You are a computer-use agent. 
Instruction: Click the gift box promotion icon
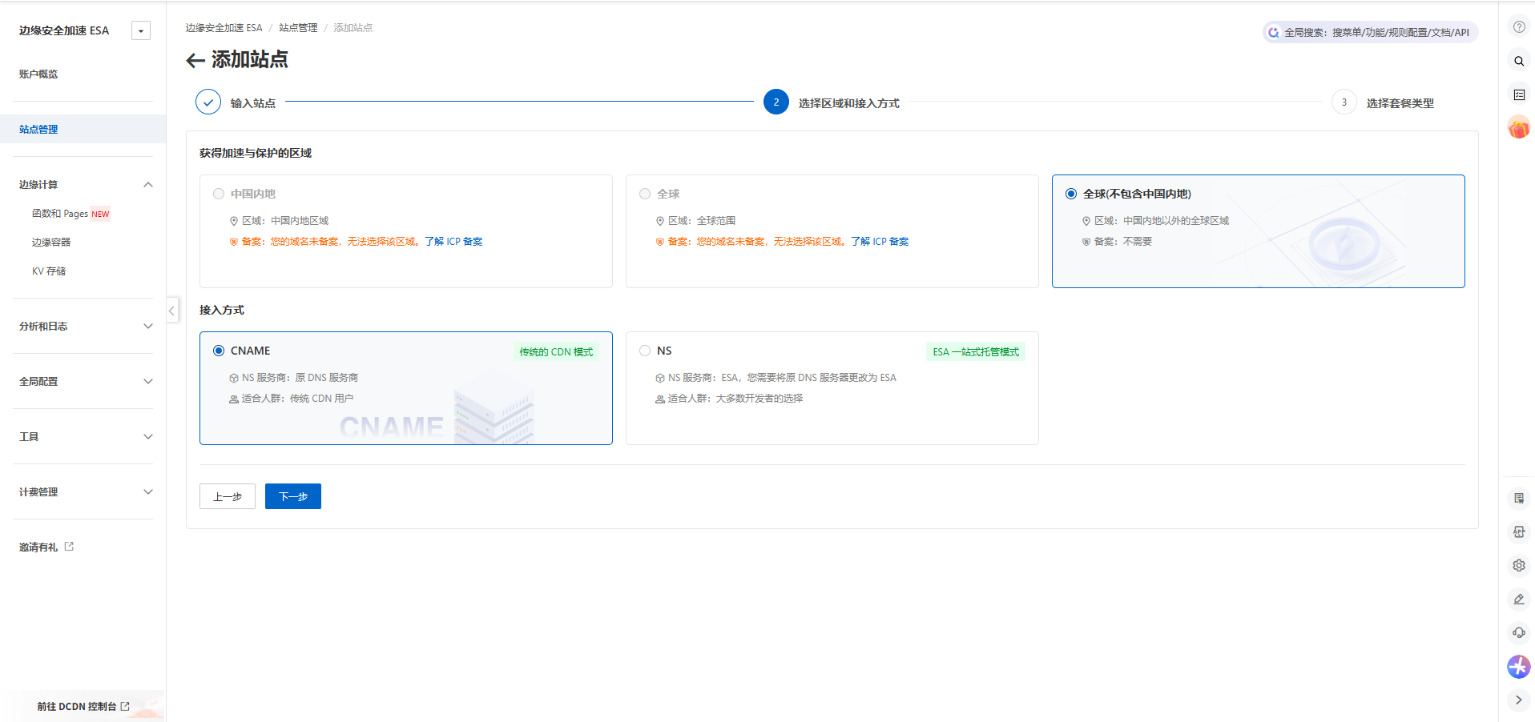[x=1518, y=128]
